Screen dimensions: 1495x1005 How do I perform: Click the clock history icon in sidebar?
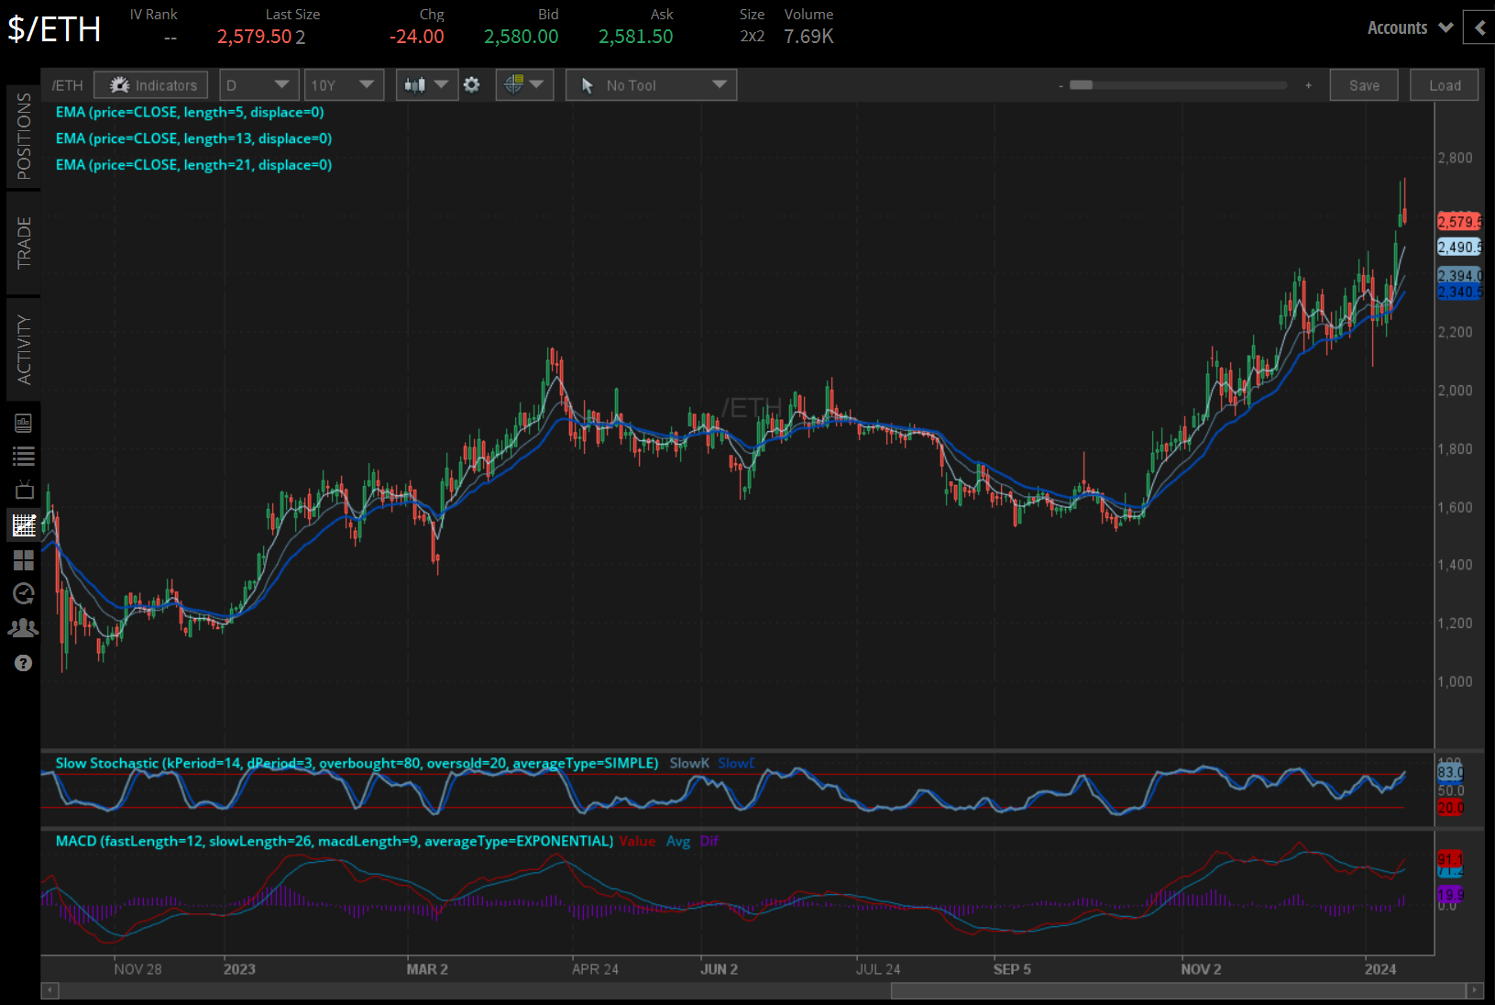point(23,594)
